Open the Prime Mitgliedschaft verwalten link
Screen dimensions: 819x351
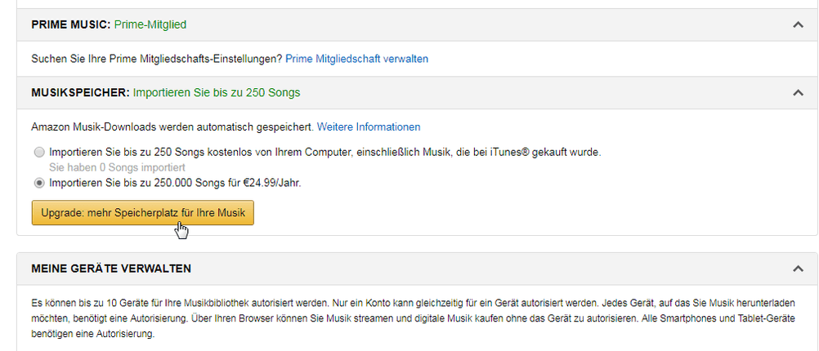coord(356,59)
